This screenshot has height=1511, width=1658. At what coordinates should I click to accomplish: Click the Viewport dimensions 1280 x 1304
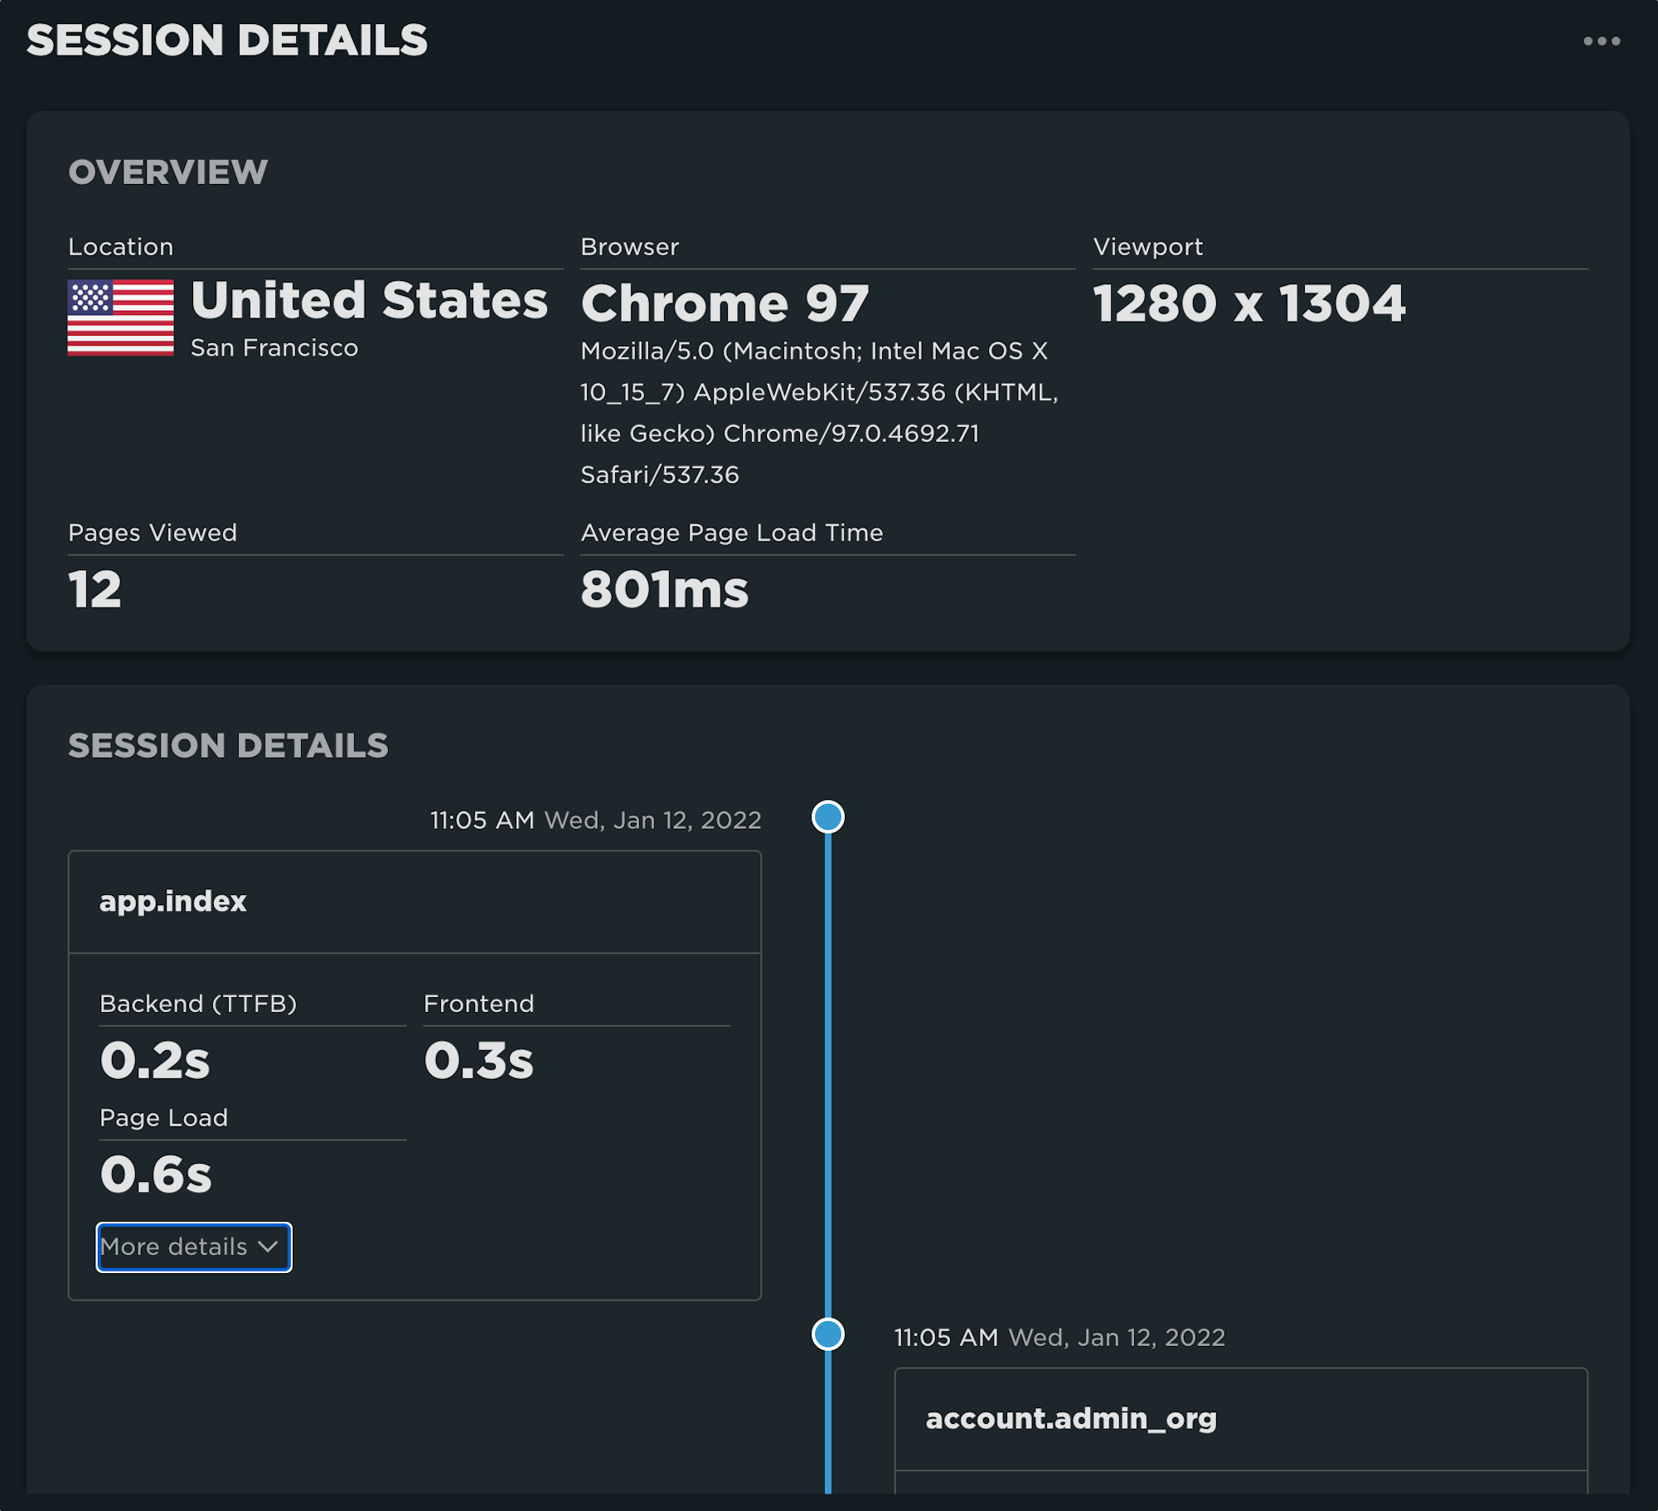pos(1250,304)
